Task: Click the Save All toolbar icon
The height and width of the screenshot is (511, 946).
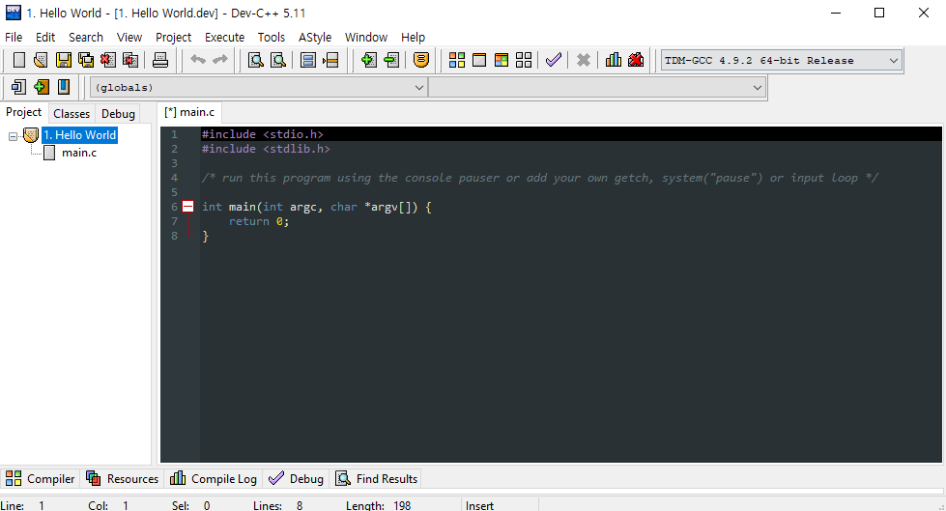Action: 86,60
